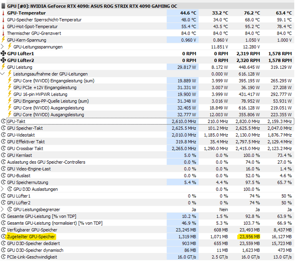Screen dimensions: 296x261
Task: Click the clock icon next to GPU Speicher-Takt
Action: click(3, 128)
